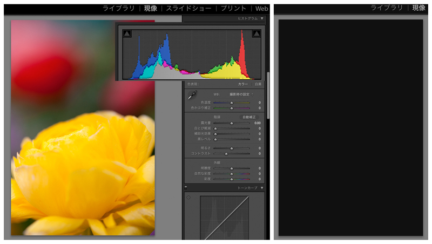Open スライドショー module
432x244 pixels.
[x=188, y=9]
